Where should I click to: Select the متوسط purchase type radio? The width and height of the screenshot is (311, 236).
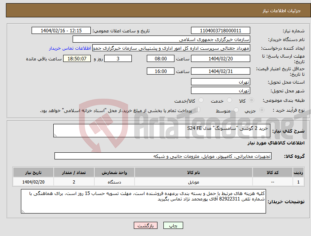[236, 110]
